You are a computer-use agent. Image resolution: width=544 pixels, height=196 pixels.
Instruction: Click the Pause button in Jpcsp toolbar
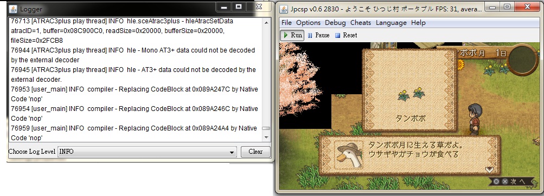(x=318, y=35)
